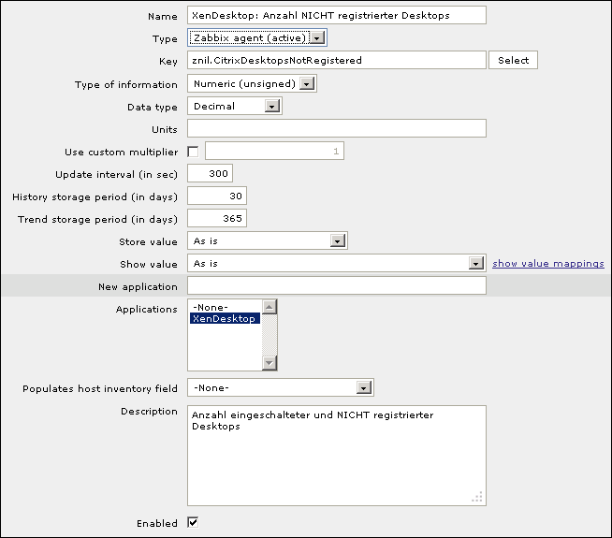Click the New application text field
The width and height of the screenshot is (612, 538).
[337, 286]
